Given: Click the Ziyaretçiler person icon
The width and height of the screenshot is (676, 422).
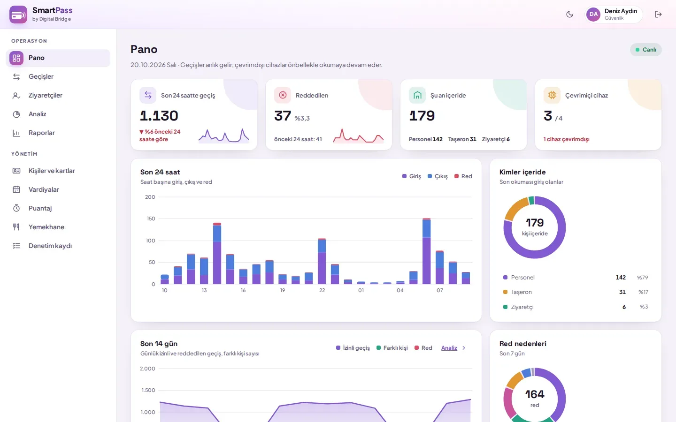Looking at the screenshot, I should click(x=16, y=96).
